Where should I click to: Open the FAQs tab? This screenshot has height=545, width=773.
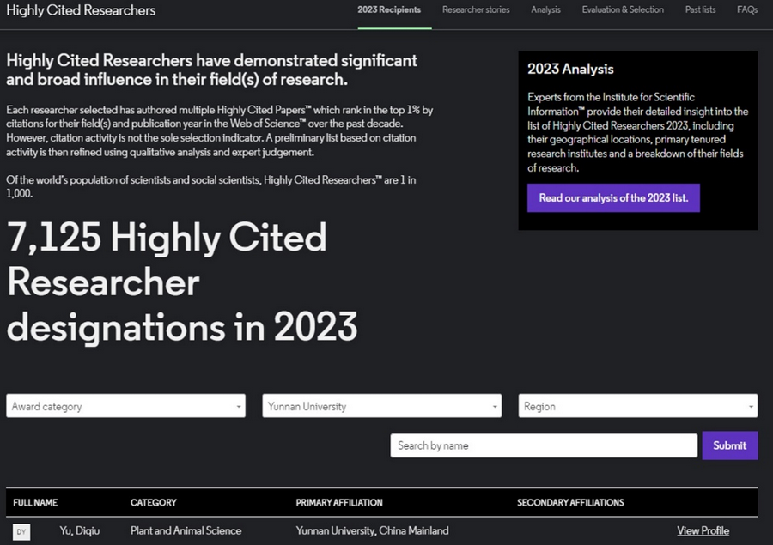(x=747, y=9)
